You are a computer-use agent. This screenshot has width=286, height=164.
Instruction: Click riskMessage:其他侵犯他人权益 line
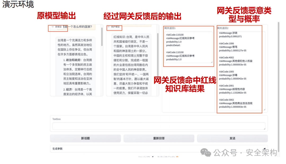235,61
